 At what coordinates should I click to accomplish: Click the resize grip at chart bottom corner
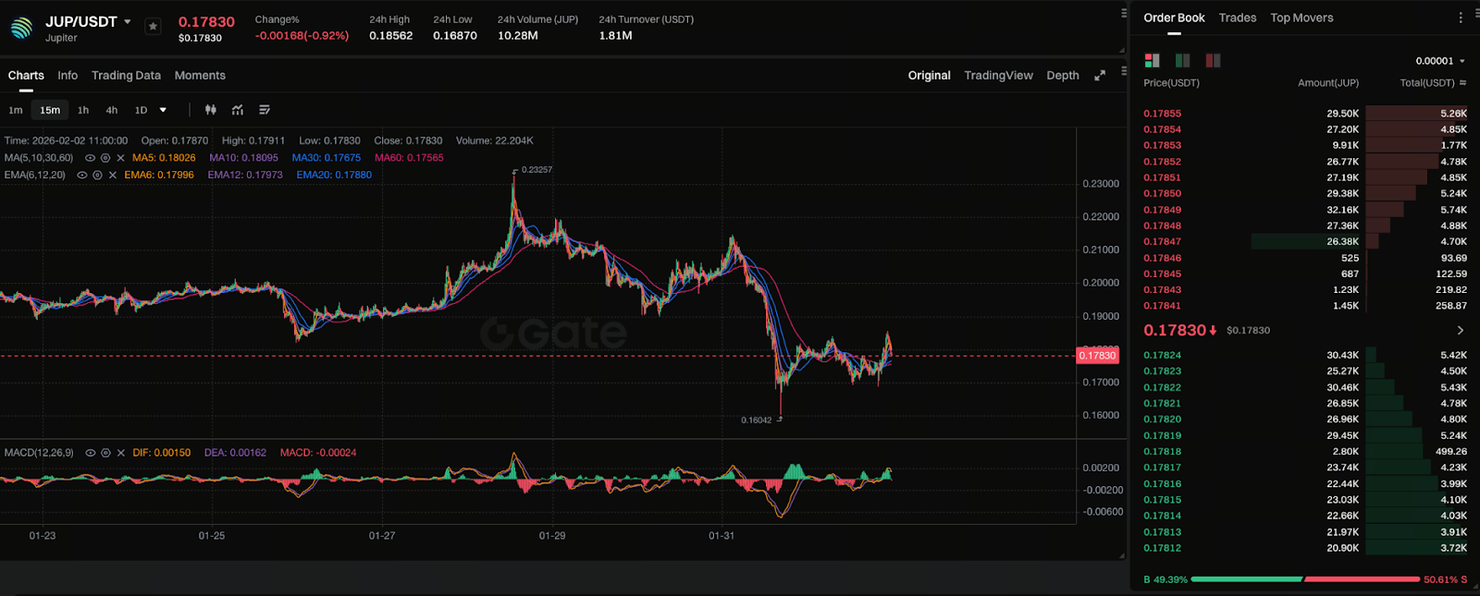[x=1122, y=555]
